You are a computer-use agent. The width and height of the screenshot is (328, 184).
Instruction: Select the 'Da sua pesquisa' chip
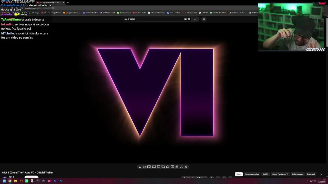pyautogui.click(x=252, y=174)
